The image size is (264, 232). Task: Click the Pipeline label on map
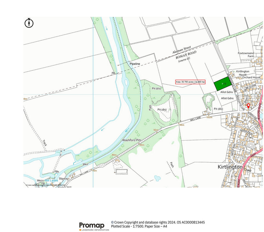tap(135, 64)
